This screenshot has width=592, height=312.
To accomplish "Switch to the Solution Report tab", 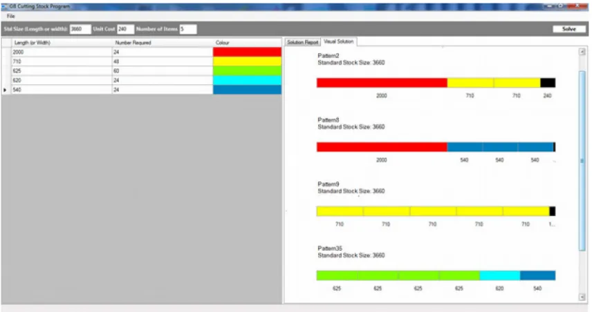I will (x=302, y=42).
